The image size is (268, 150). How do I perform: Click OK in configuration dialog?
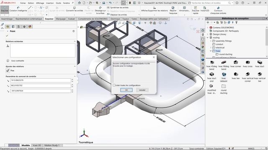[x=126, y=90]
